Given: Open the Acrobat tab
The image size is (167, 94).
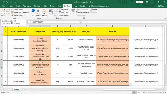Looking at the screenshot, I should [83, 6].
